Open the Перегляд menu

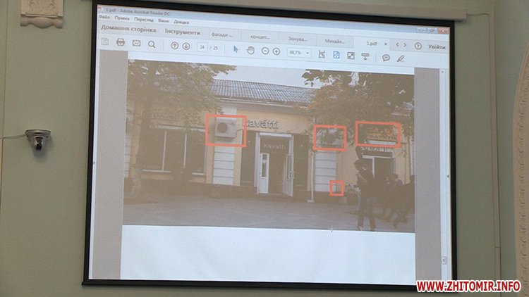143,20
